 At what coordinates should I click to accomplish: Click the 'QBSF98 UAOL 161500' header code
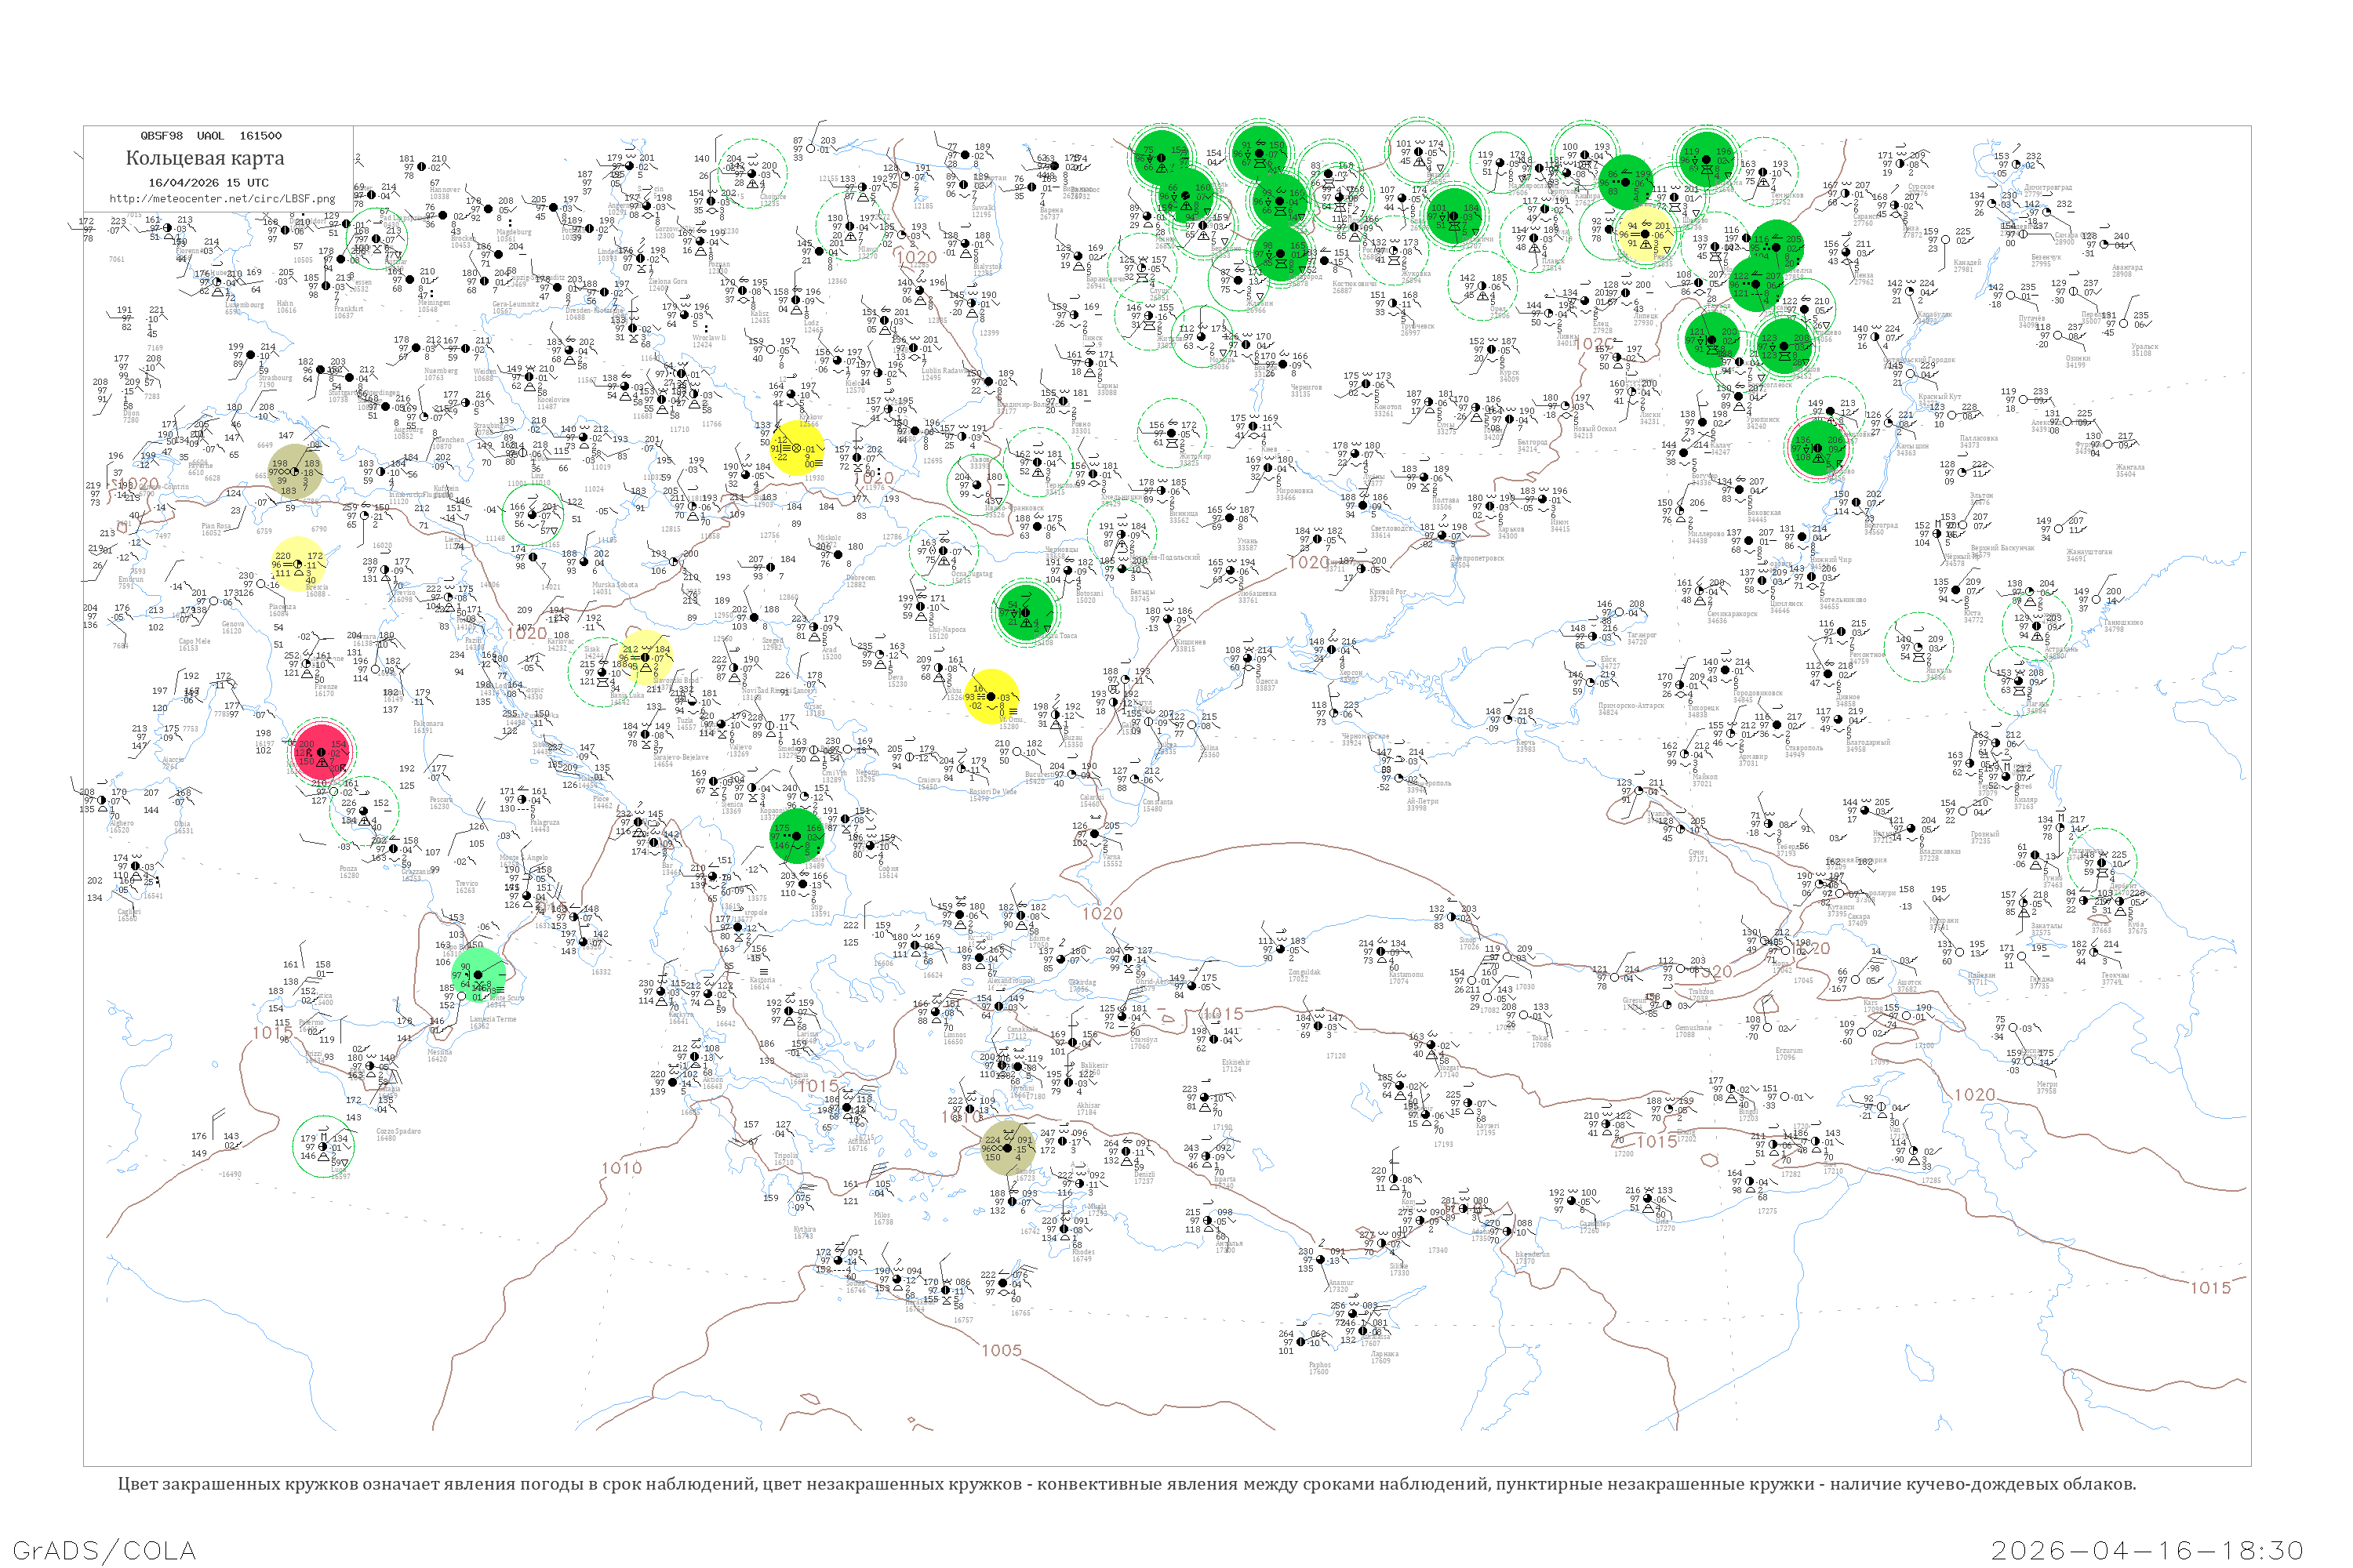(211, 136)
